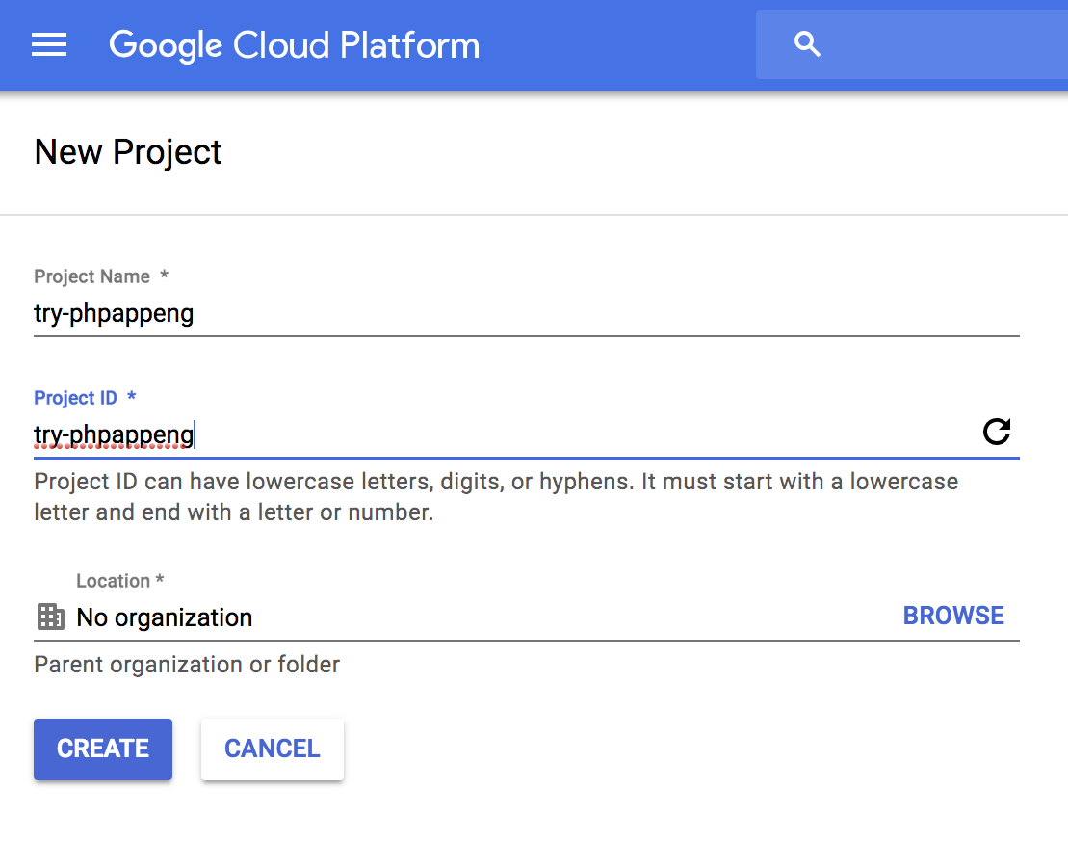This screenshot has width=1068, height=867.
Task: Click the Project Name input field
Action: pos(527,313)
